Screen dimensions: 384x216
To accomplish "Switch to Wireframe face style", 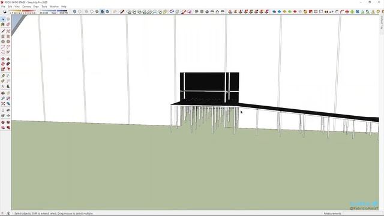I will [x=86, y=11].
